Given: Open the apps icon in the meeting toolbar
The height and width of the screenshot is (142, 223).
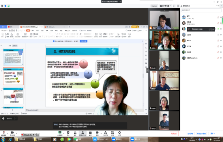Looking at the screenshot, I should click(x=112, y=133).
